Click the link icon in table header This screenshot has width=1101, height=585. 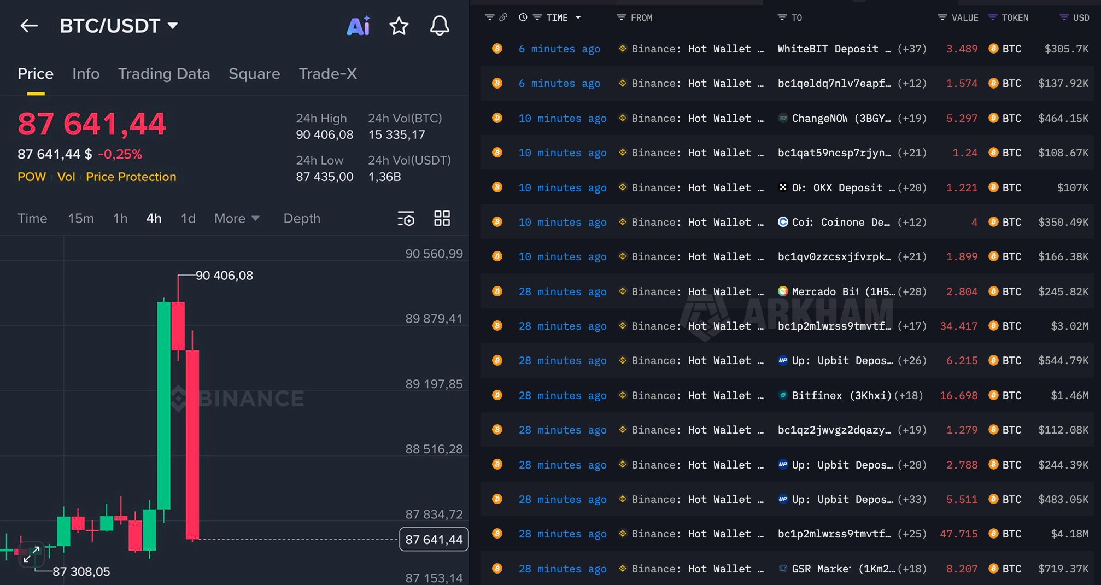(x=503, y=17)
